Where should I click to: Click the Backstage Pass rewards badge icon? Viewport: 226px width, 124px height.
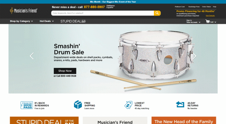(27, 105)
